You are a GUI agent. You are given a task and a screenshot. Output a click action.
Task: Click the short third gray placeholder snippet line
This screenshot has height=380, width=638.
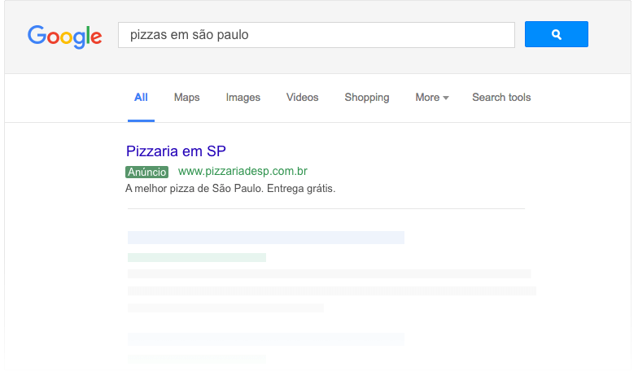pos(225,308)
